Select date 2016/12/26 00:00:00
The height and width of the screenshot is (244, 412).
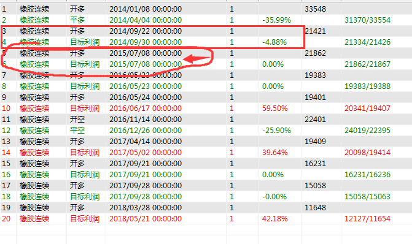click(146, 131)
